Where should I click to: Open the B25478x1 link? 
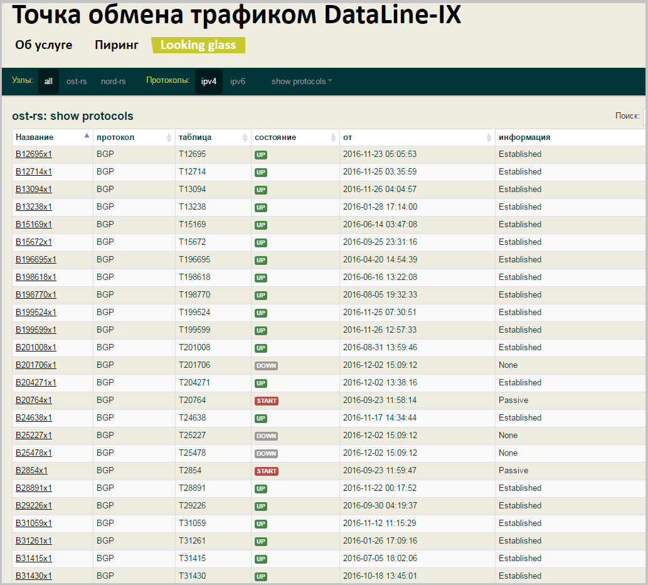tap(34, 453)
